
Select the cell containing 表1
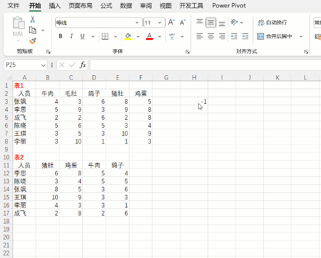pos(24,86)
